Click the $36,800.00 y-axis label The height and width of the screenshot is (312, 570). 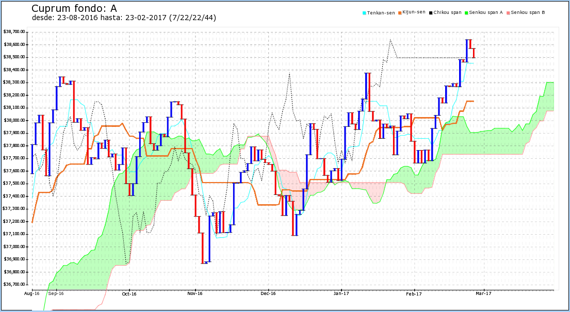pos(14,272)
